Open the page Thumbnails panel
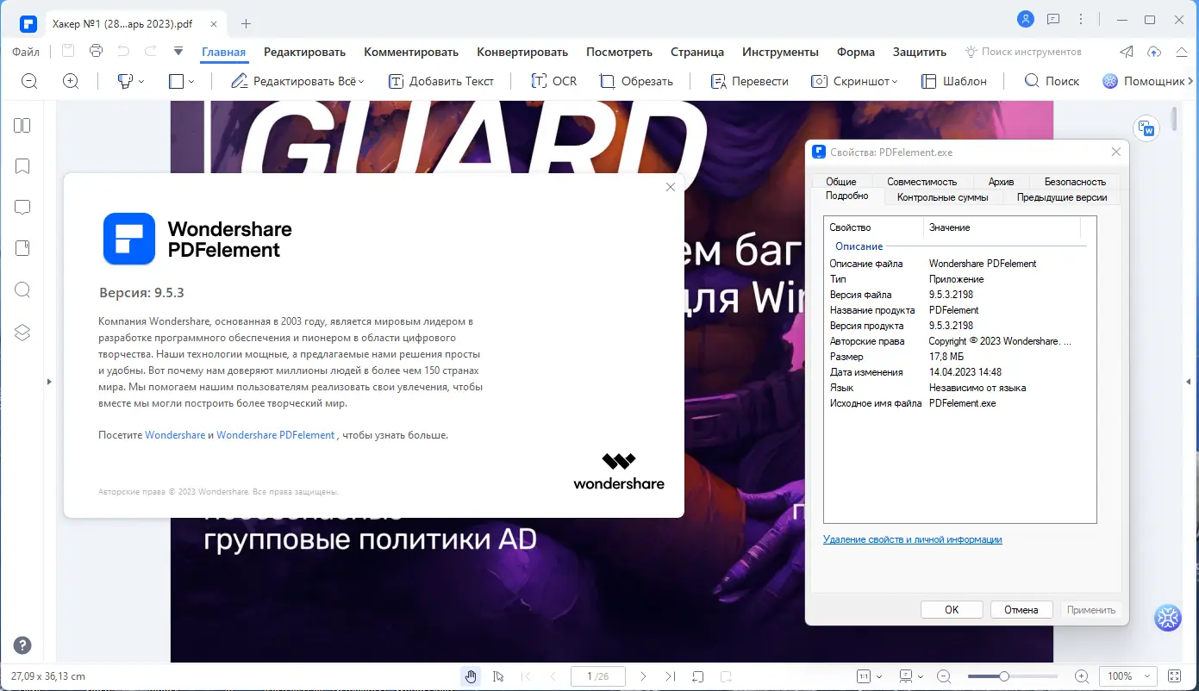The width and height of the screenshot is (1199, 691). 22,124
